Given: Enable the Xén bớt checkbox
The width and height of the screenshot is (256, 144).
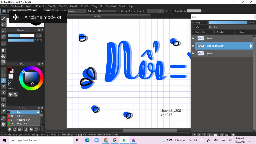Looking at the screenshot, I should pyautogui.click(x=215, y=32).
